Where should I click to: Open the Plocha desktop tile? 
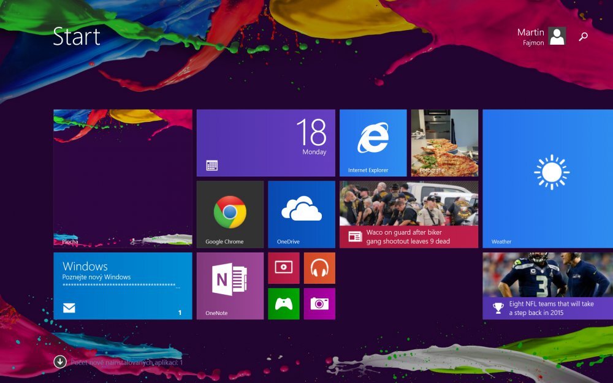tap(121, 178)
